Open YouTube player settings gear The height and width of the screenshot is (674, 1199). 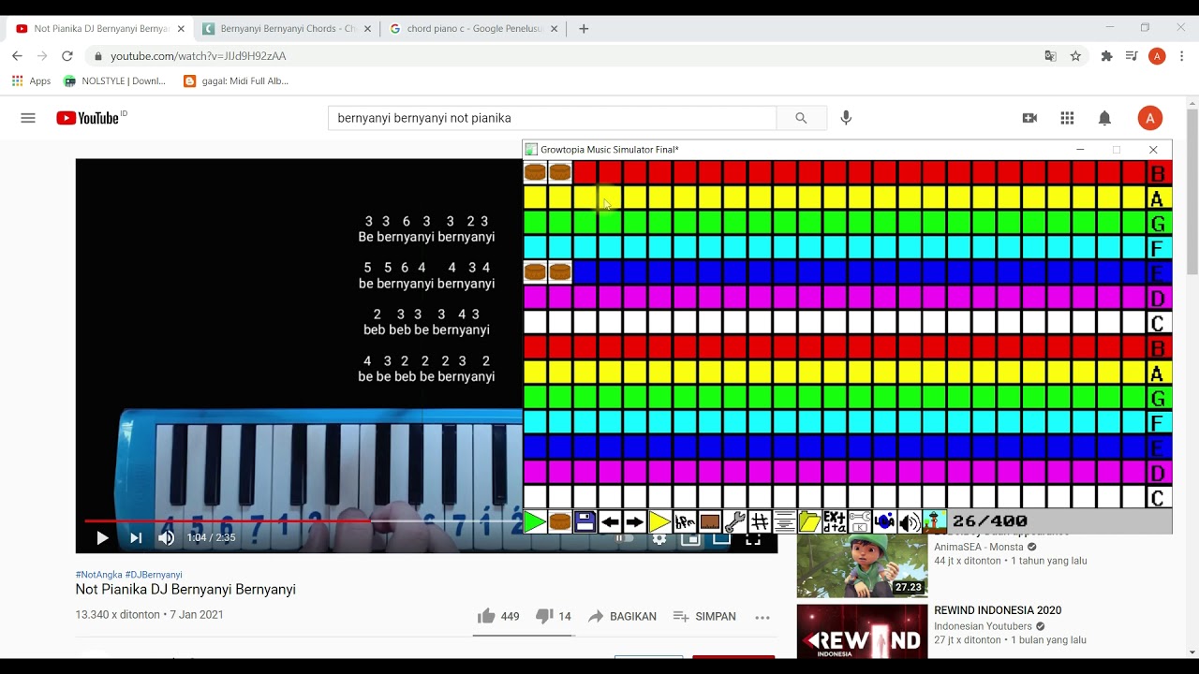click(659, 539)
